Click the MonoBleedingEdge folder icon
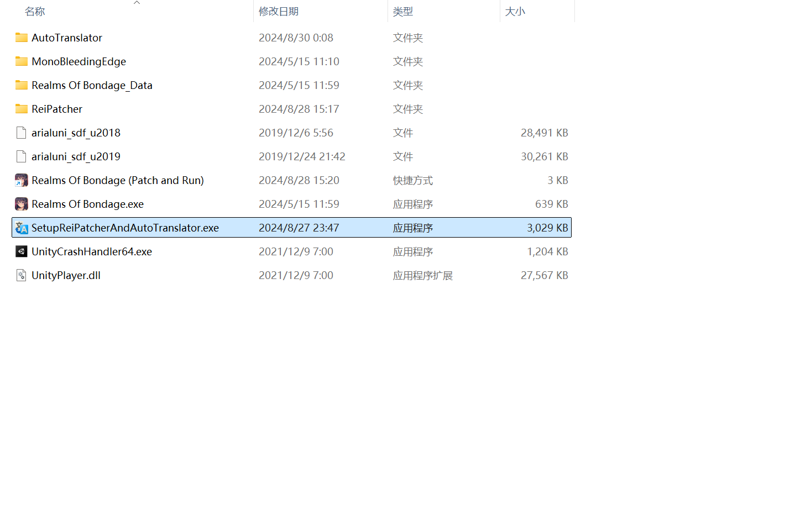The width and height of the screenshot is (790, 510). (x=22, y=61)
